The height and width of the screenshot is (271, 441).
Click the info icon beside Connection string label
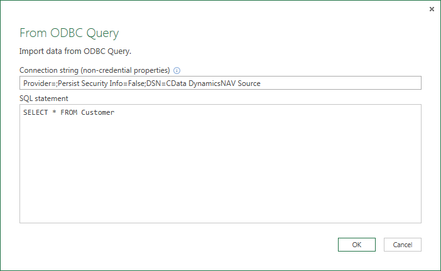(177, 70)
